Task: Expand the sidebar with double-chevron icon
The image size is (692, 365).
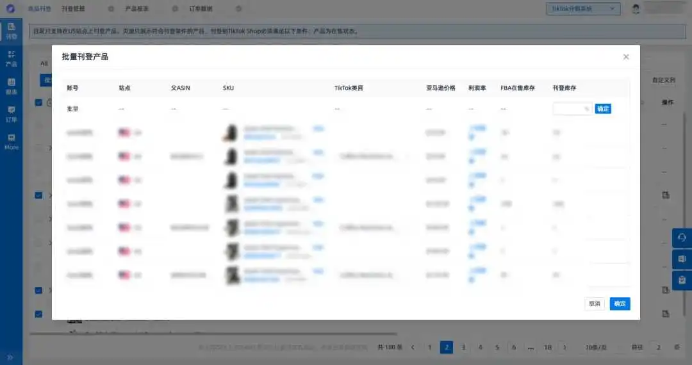Action: tap(10, 357)
